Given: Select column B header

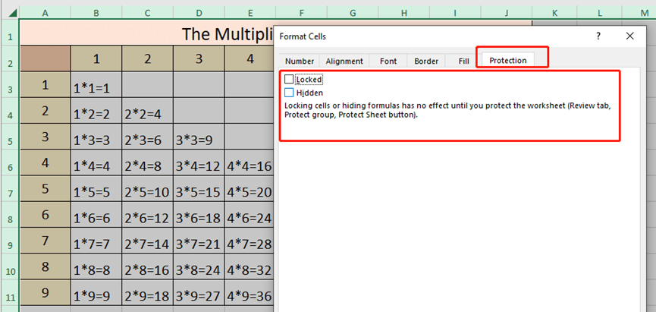Looking at the screenshot, I should (96, 14).
